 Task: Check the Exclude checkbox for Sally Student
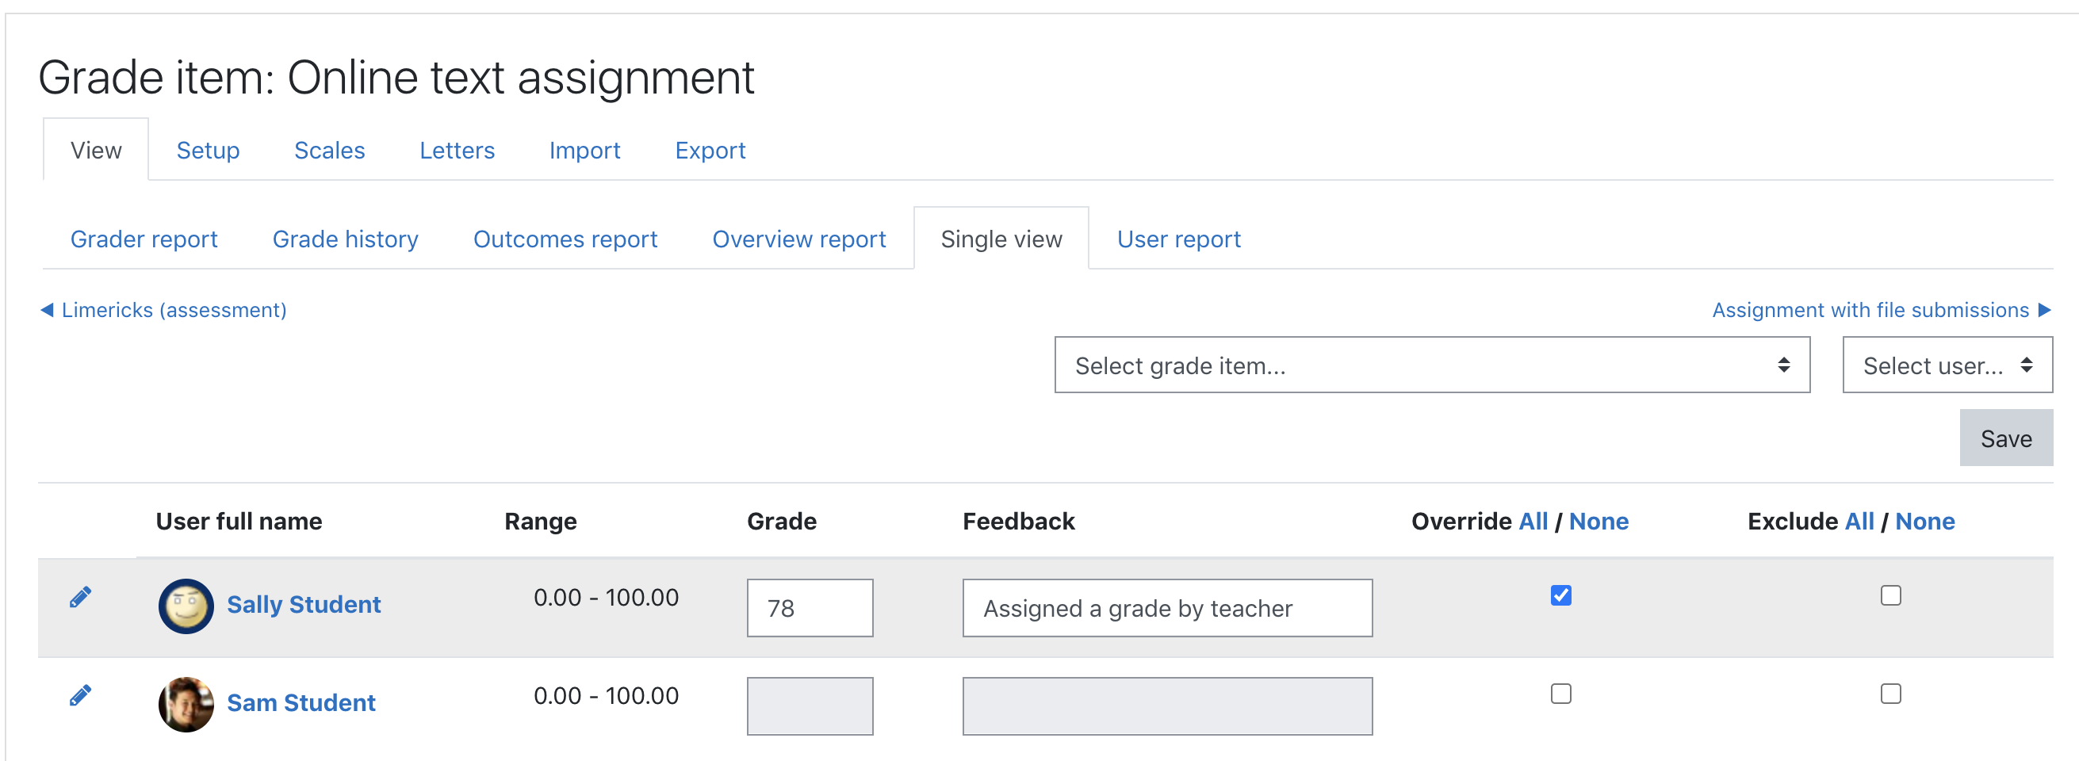coord(1890,595)
